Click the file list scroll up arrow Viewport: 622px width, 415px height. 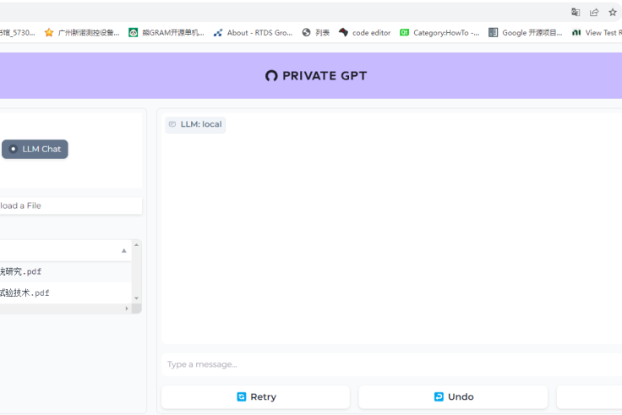click(x=136, y=245)
